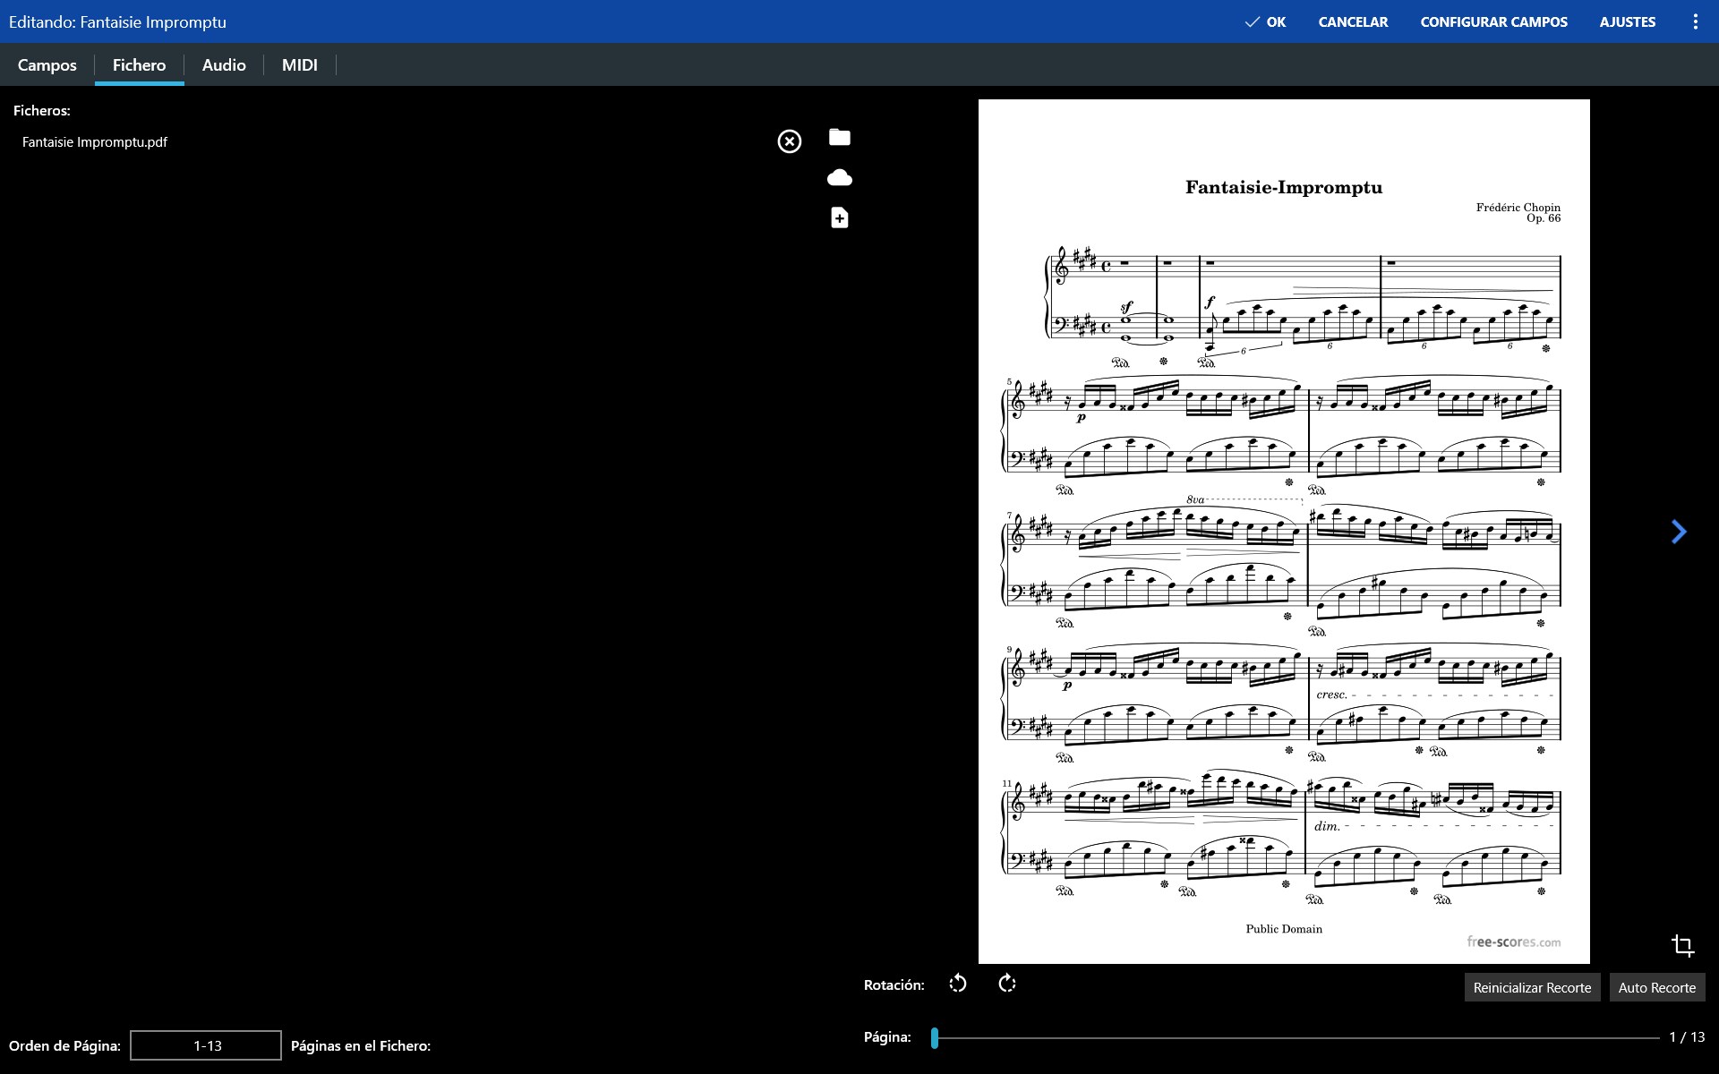Click the Páginas en el Fichero label
1719x1074 pixels.
[x=361, y=1045]
